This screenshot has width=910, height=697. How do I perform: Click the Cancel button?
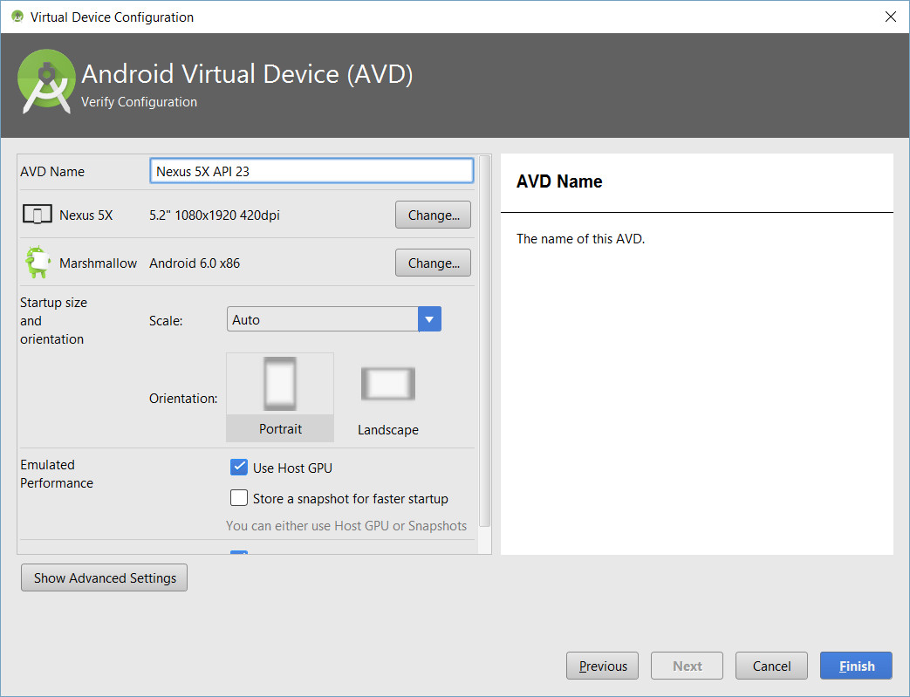(771, 666)
